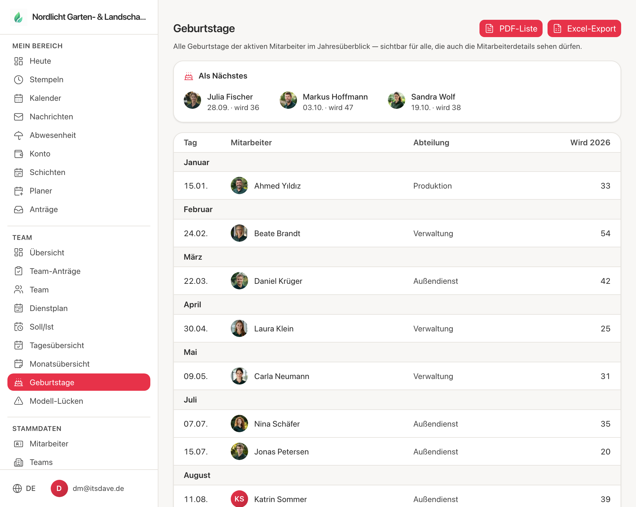Viewport: 636px width, 507px height.
Task: Click Laura Klein employee name
Action: click(x=274, y=329)
